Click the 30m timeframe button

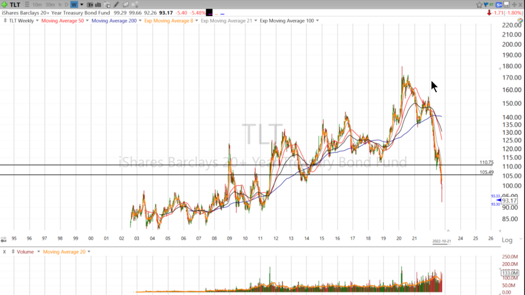pyautogui.click(x=49, y=4)
